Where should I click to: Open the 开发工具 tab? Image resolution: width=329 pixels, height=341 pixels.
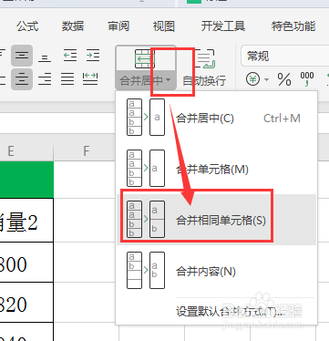pos(223,26)
